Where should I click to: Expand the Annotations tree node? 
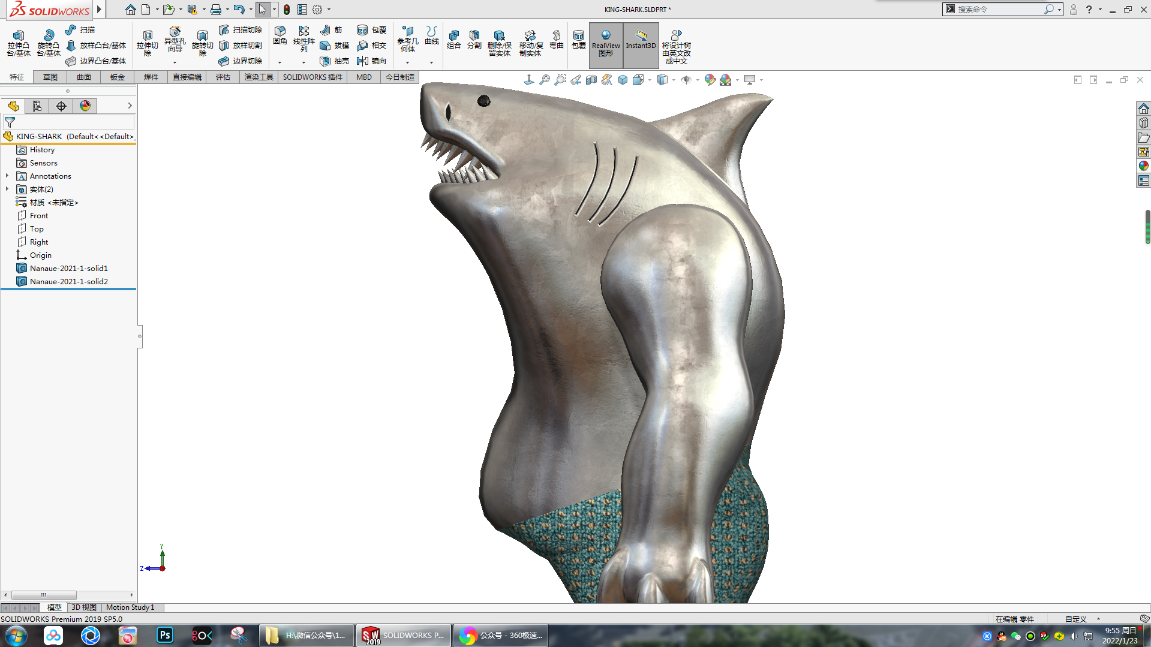[7, 176]
